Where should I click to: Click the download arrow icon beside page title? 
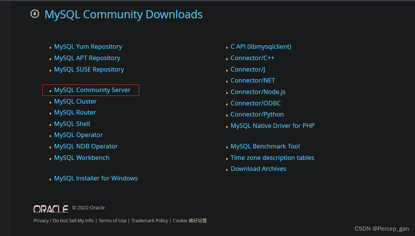35,14
